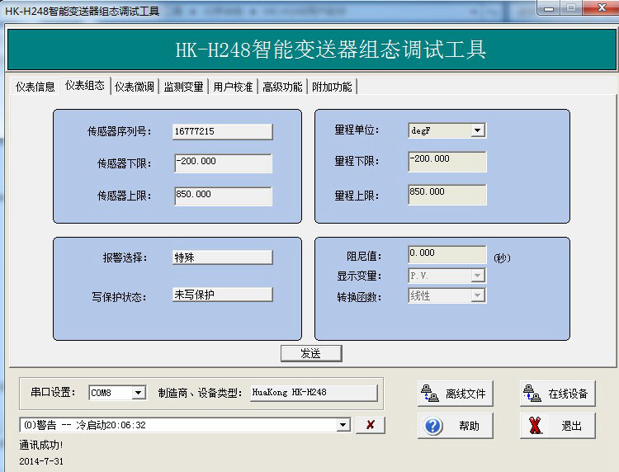The height and width of the screenshot is (472, 619).
Task: Click the 发送 send button
Action: click(311, 353)
